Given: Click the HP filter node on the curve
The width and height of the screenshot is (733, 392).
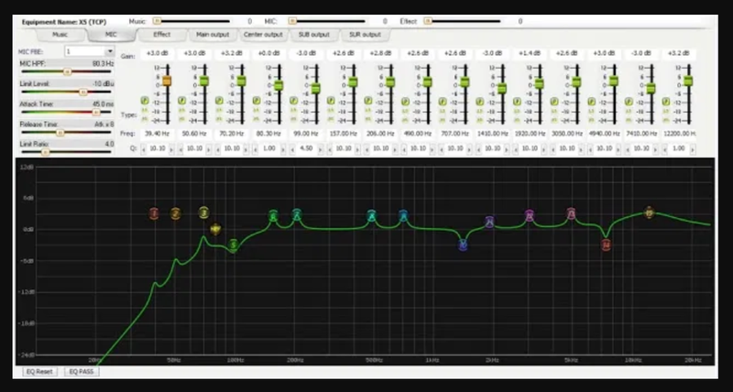Looking at the screenshot, I should click(215, 229).
